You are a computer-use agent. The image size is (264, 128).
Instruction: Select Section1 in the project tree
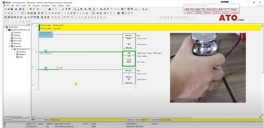click(x=22, y=54)
